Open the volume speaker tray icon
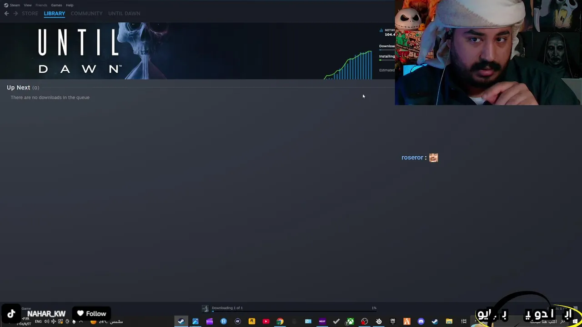The image size is (582, 327). click(46, 322)
